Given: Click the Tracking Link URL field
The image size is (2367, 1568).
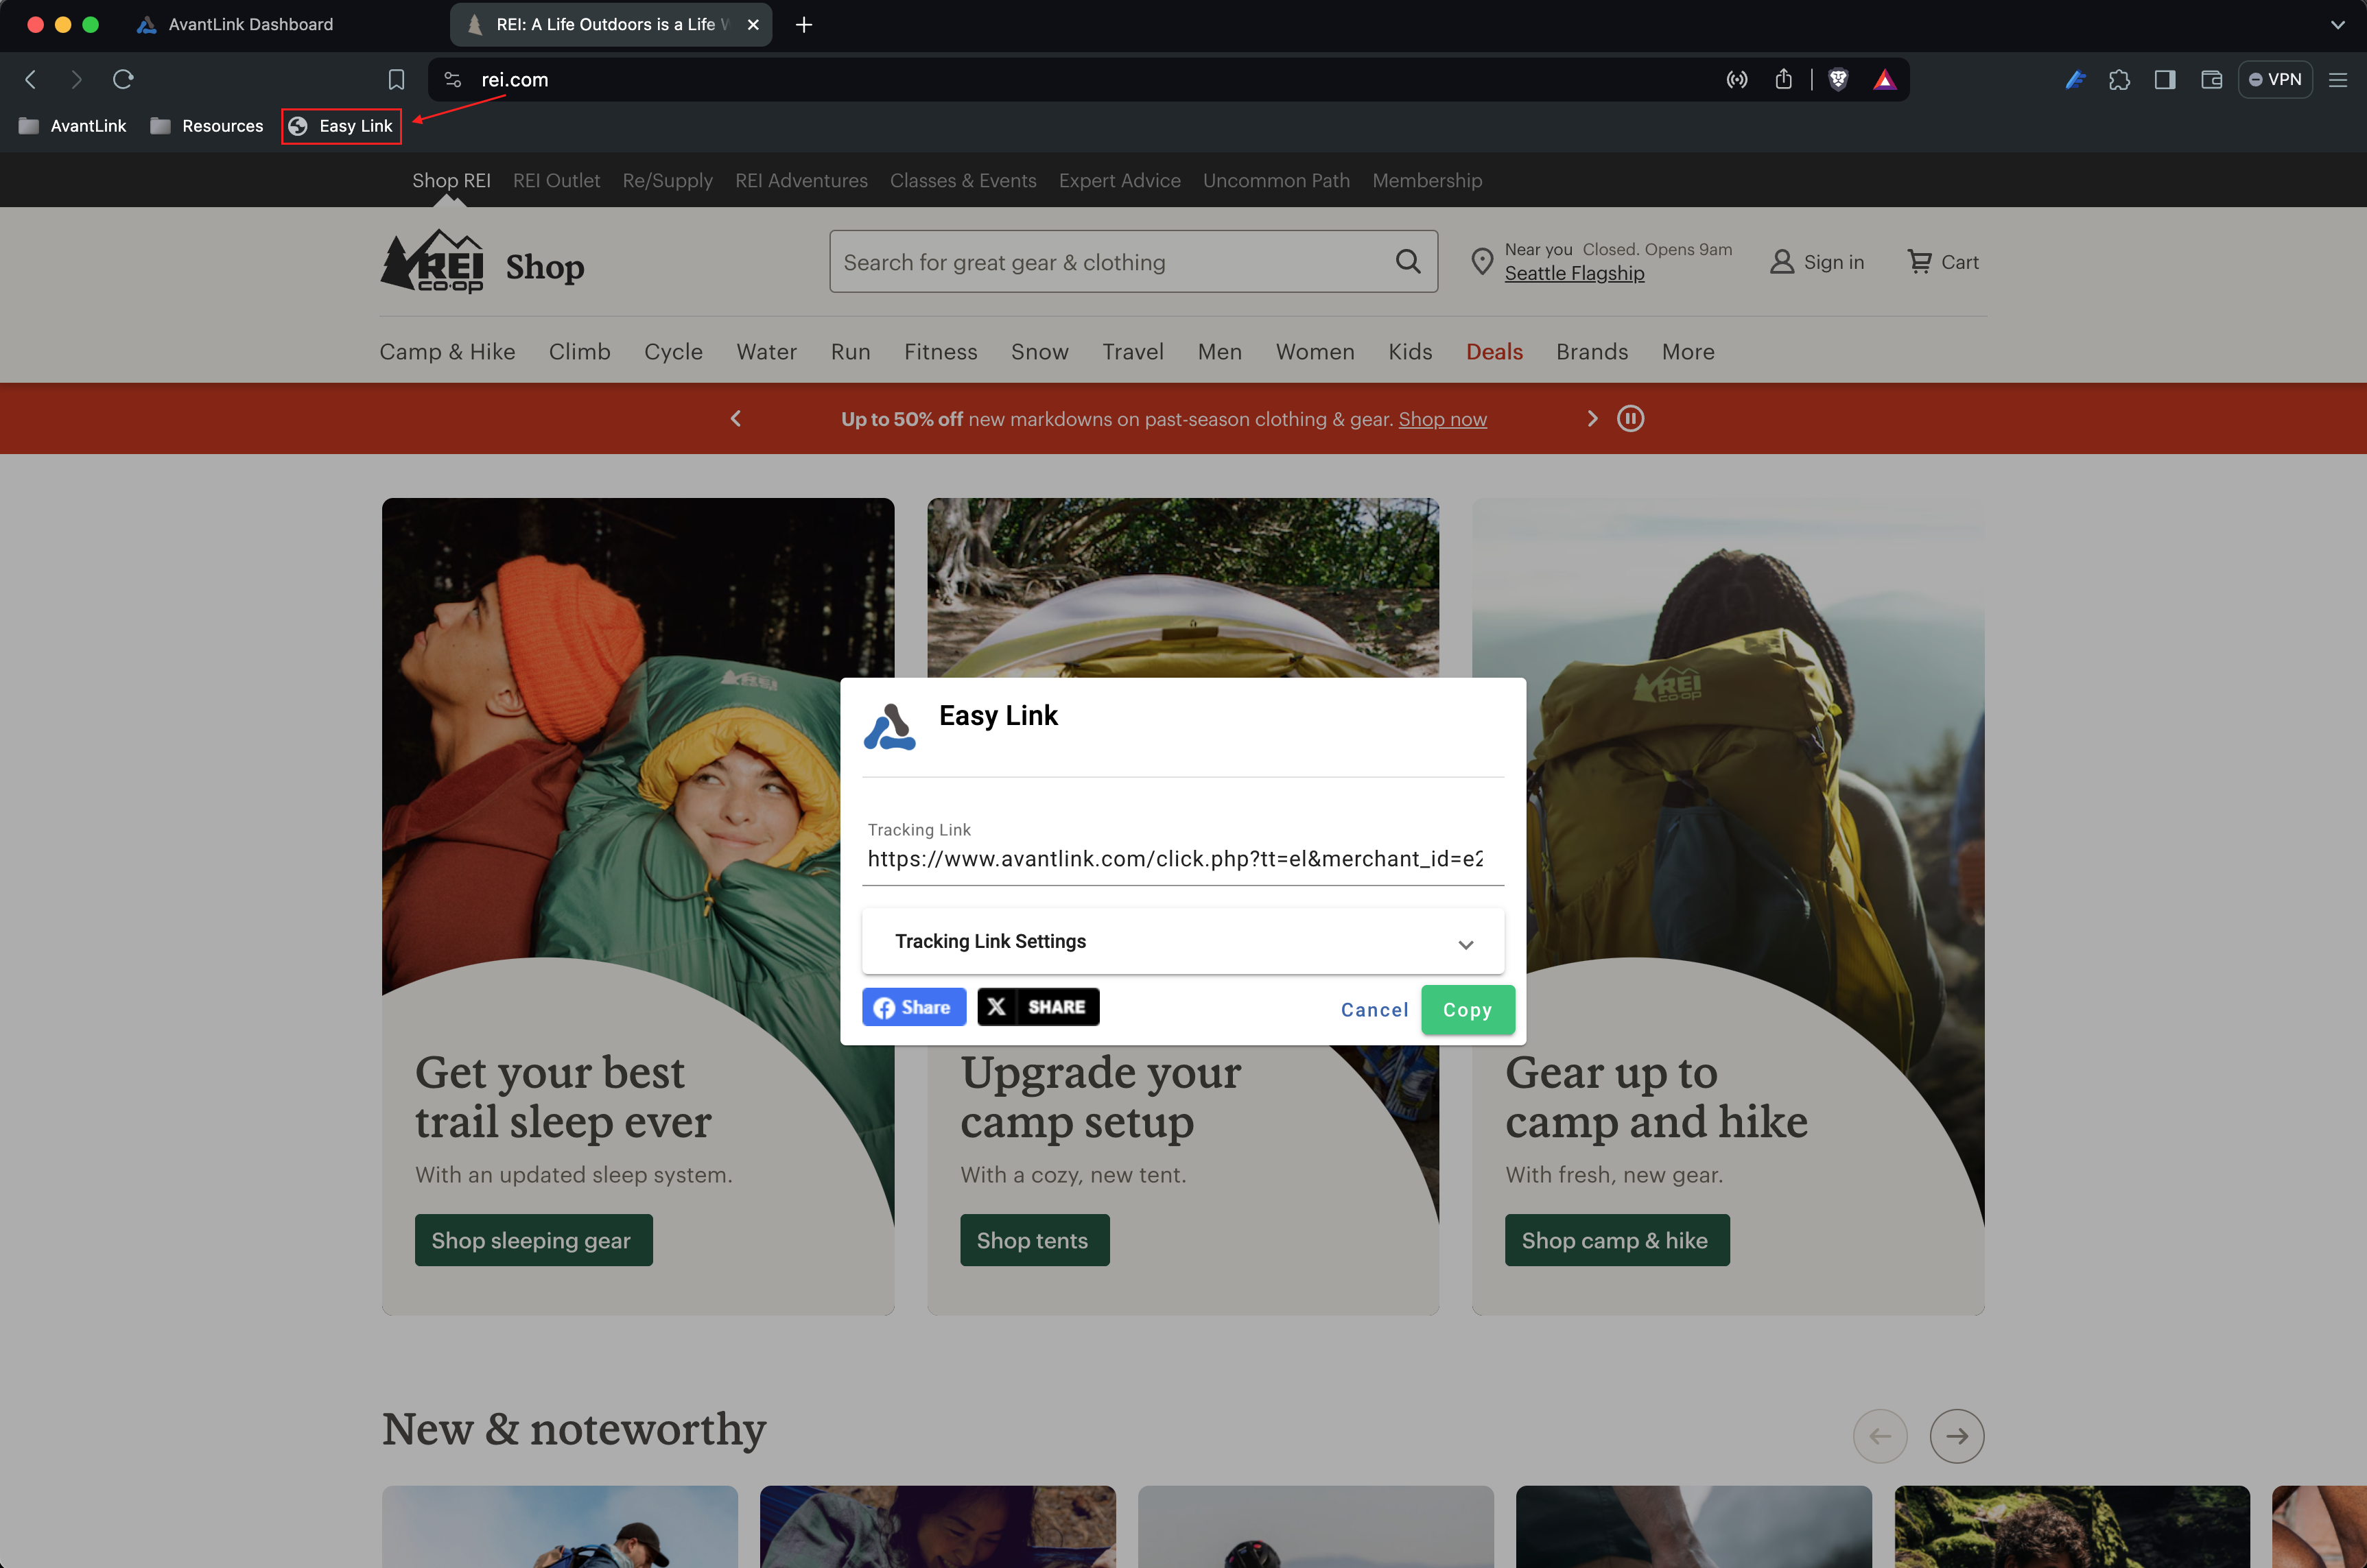Looking at the screenshot, I should tap(1182, 859).
